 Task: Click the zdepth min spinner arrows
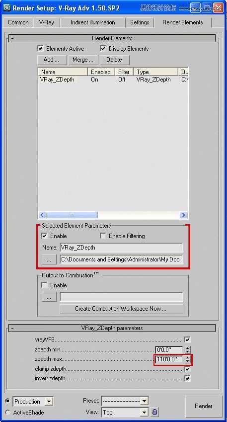187,349
